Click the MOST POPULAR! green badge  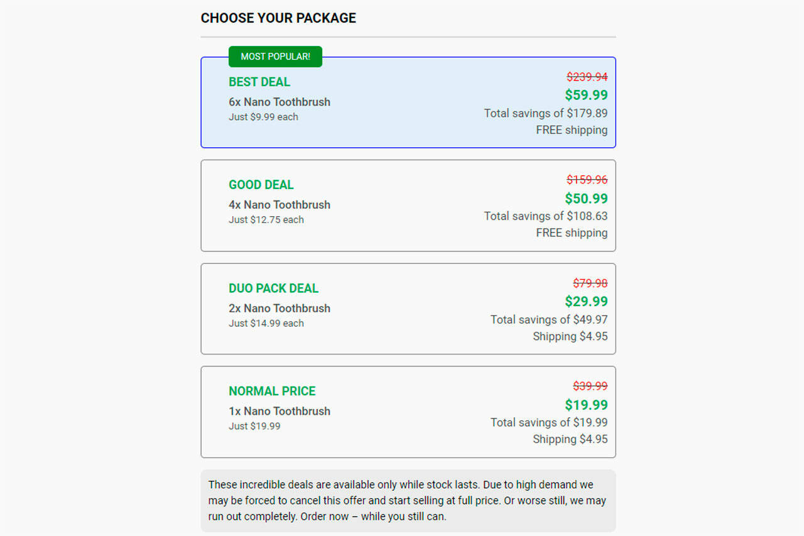tap(275, 57)
